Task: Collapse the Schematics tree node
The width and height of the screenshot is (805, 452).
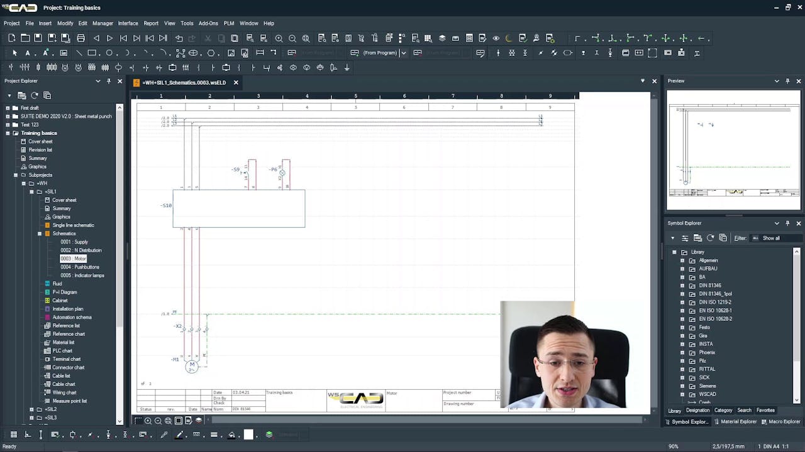Action: click(39, 233)
